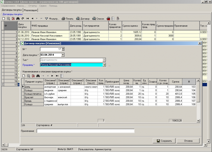This screenshot has width=212, height=152.
Task: Switch to the Реализация tab
Action: 30,10
